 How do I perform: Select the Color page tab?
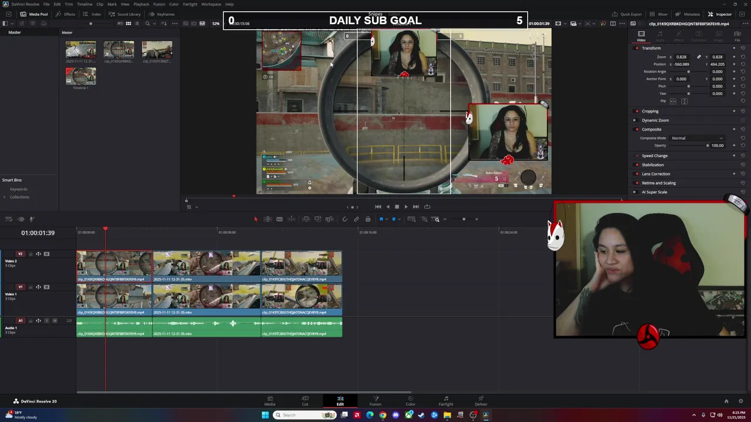411,400
